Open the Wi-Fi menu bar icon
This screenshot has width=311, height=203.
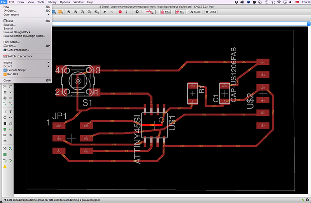[x=279, y=2]
